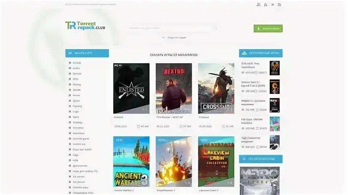The width and height of the screenshot is (348, 195).
Task: Click the game genres header menu icon
Action: tap(70, 53)
